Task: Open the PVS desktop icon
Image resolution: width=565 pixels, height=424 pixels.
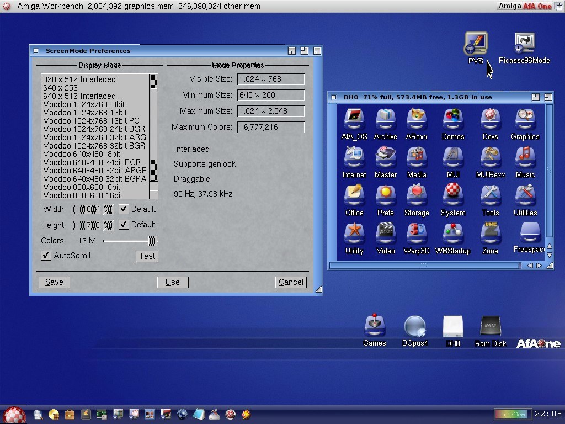Action: [x=476, y=44]
